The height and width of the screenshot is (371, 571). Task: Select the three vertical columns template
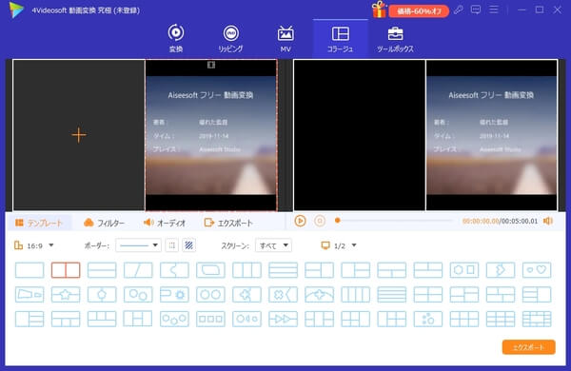pyautogui.click(x=246, y=270)
